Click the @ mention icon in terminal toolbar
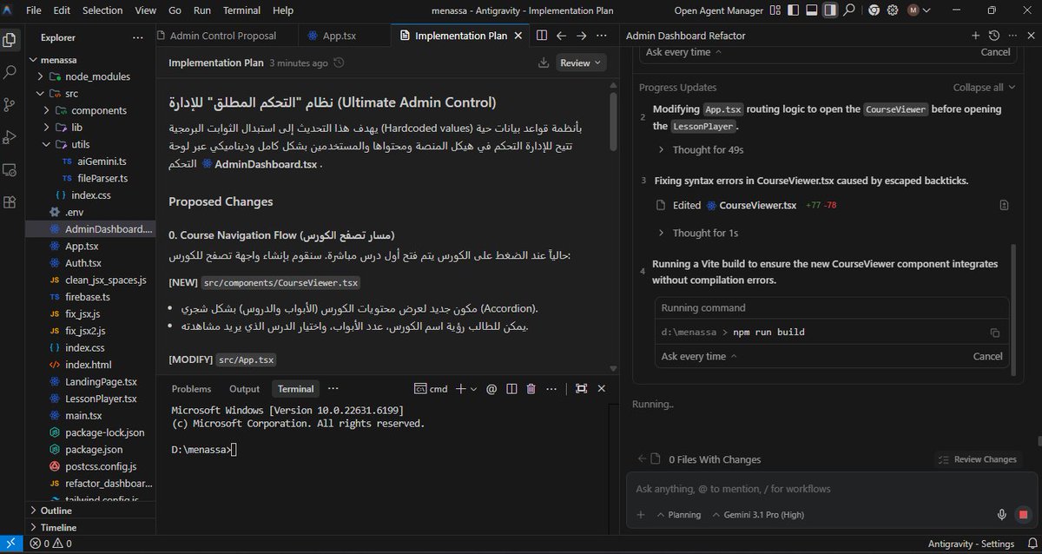This screenshot has height=554, width=1042. coord(491,389)
